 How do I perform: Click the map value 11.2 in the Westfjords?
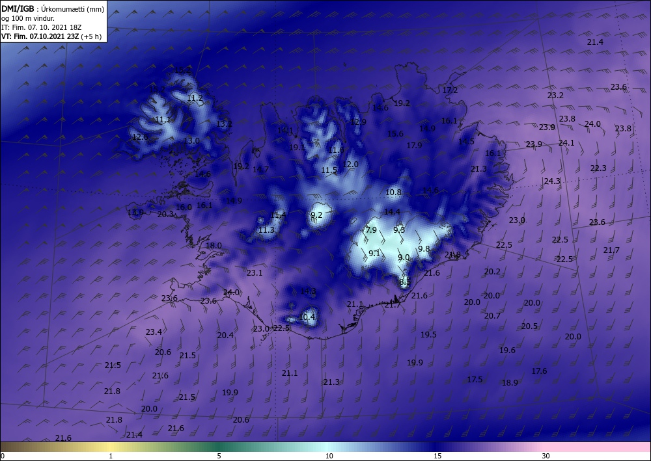pos(195,98)
